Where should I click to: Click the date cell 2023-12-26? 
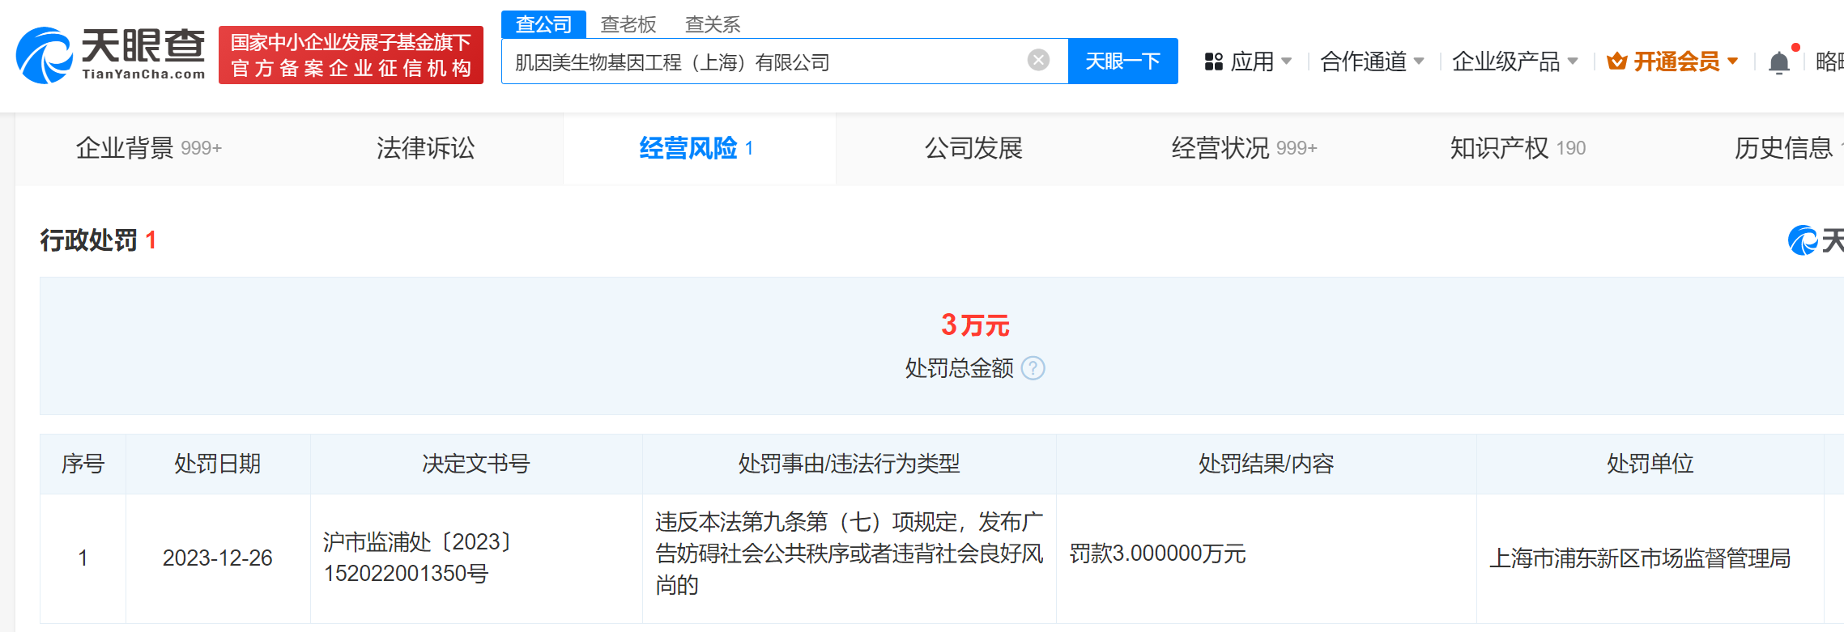(218, 558)
